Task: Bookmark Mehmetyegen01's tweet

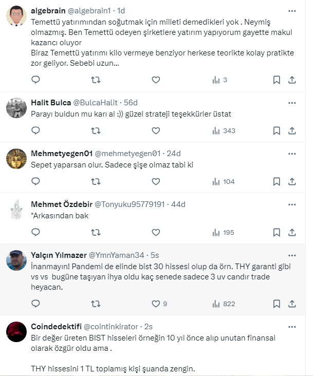Action: coord(277,181)
